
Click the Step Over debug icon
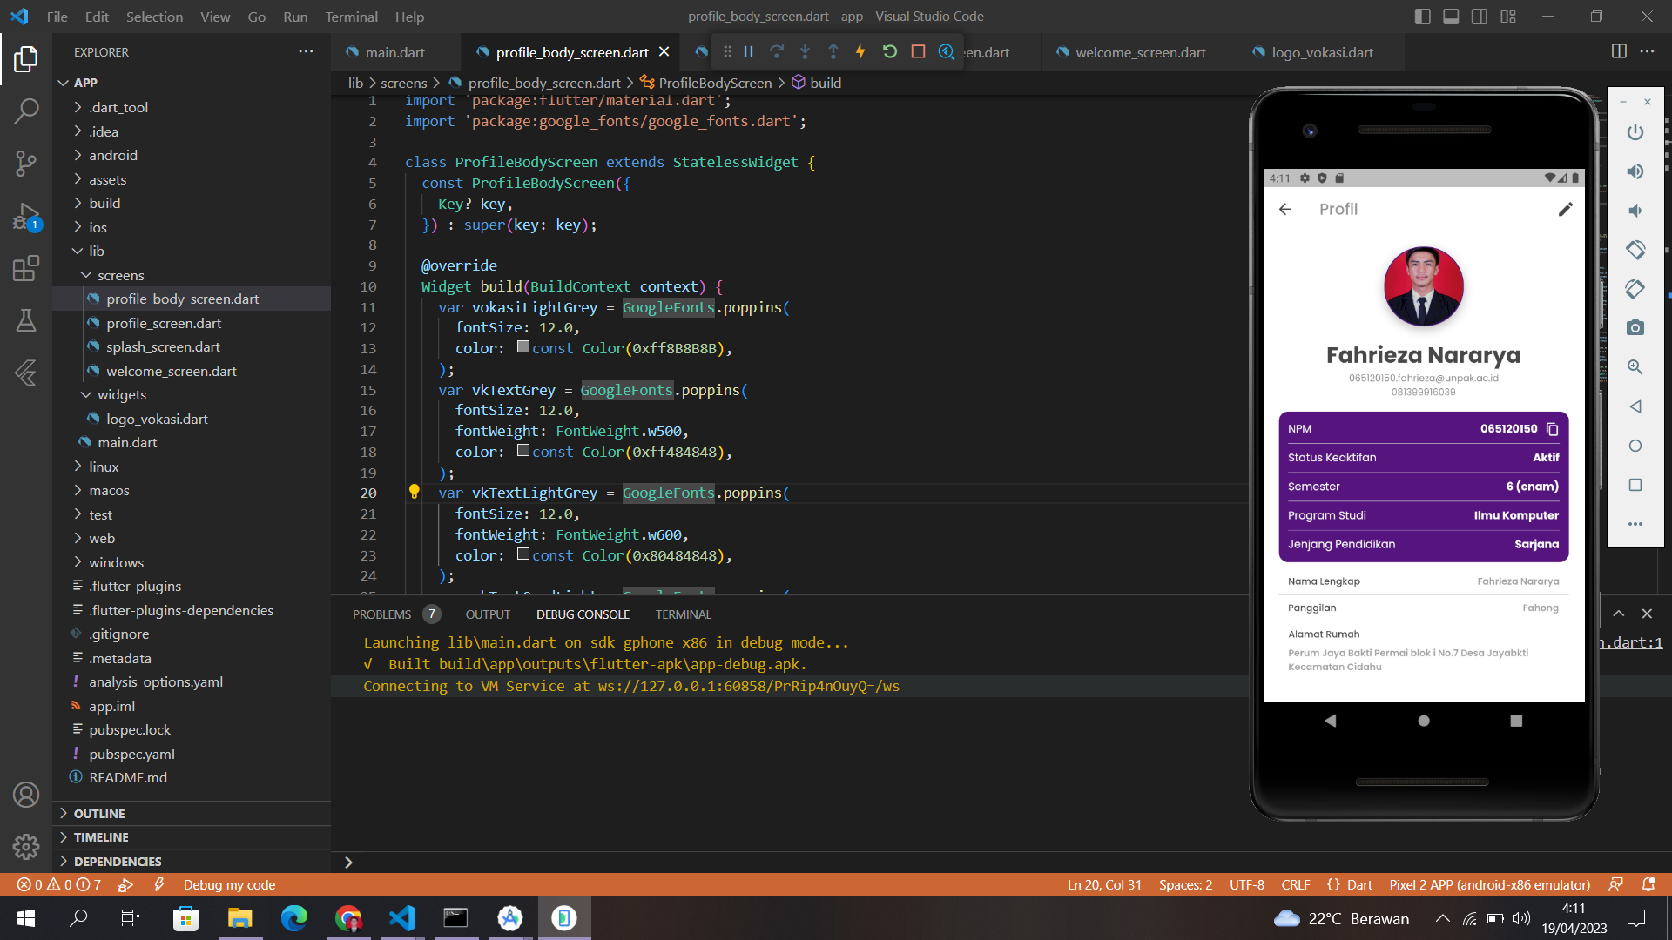pos(777,51)
